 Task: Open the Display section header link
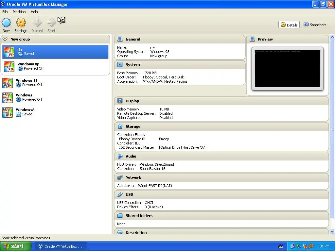(132, 101)
